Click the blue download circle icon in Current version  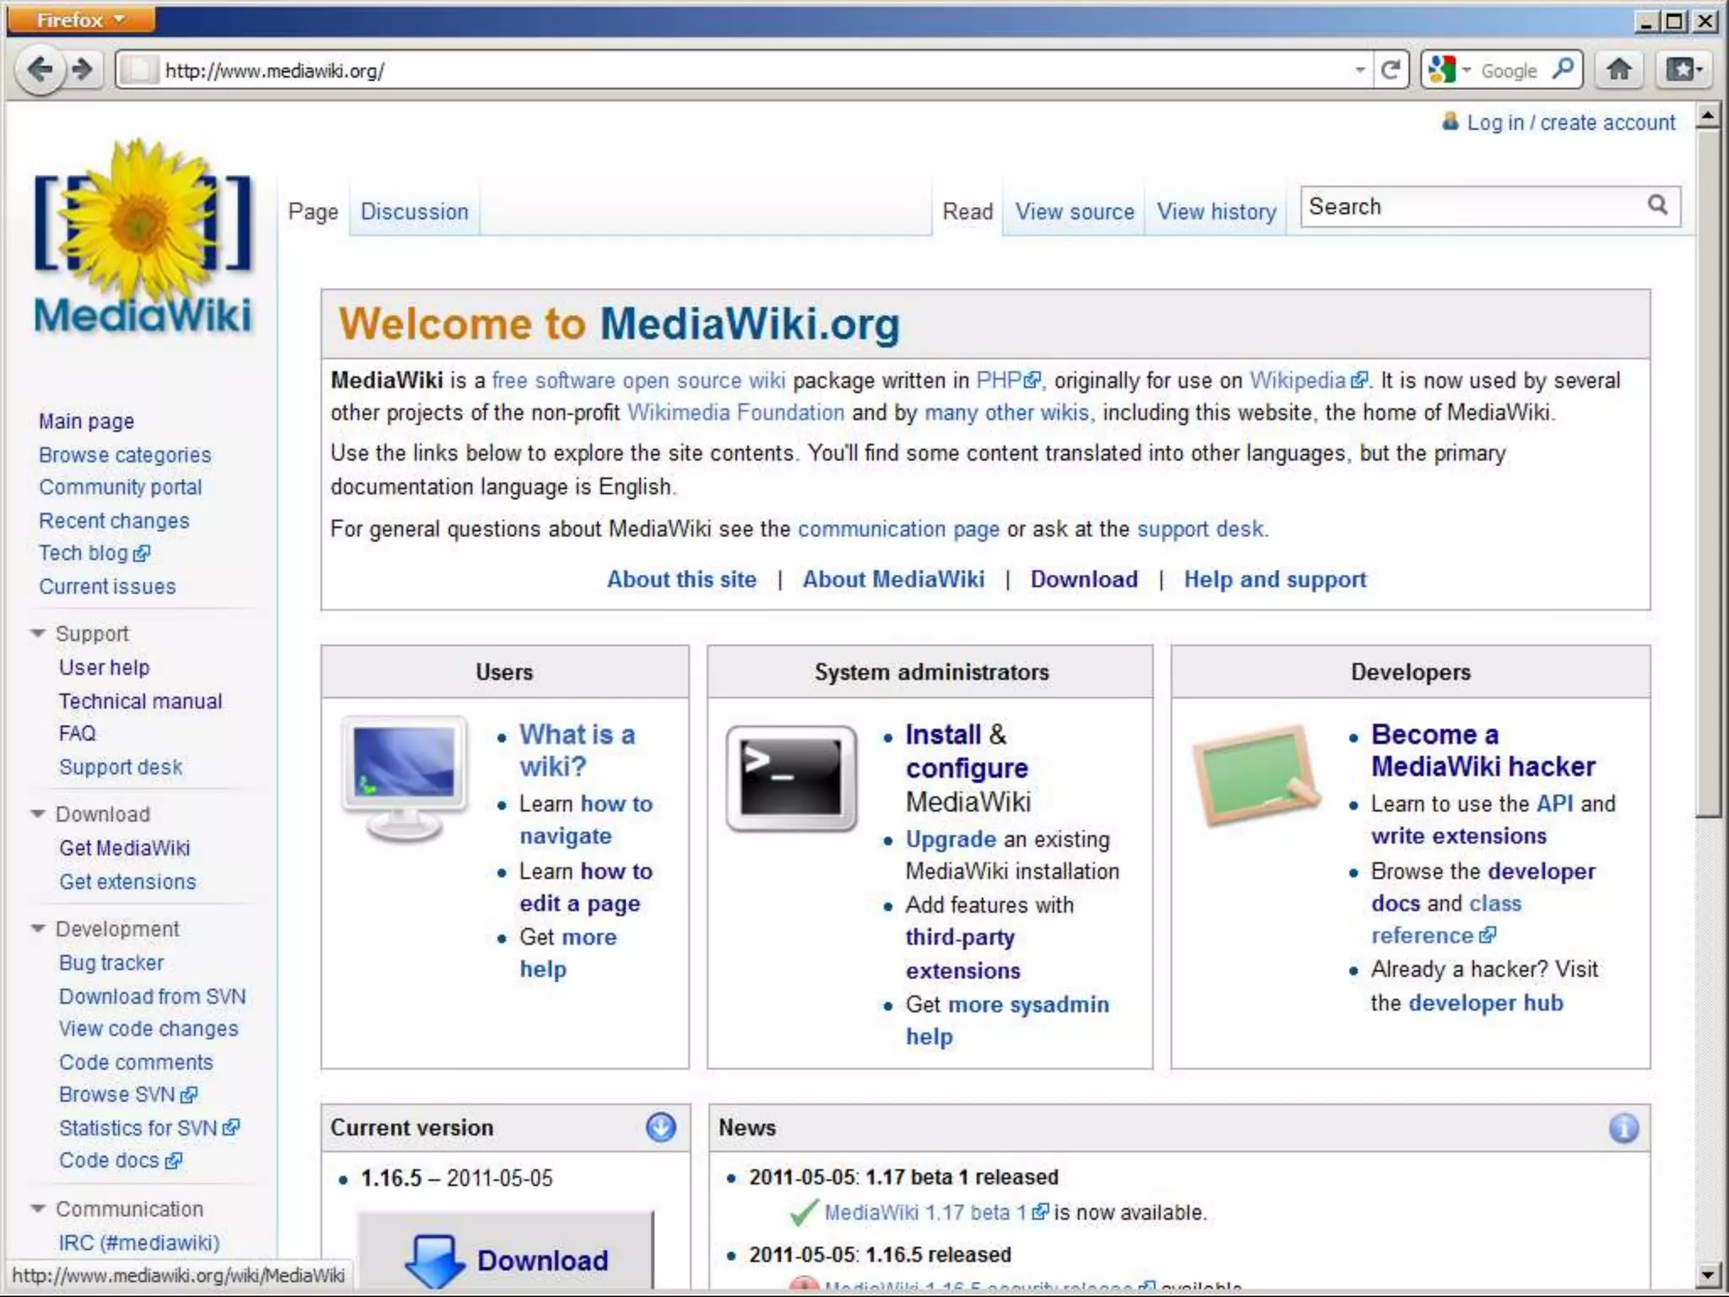(661, 1127)
